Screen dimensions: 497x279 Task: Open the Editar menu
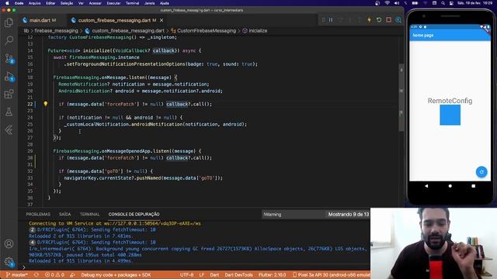tap(50, 3)
